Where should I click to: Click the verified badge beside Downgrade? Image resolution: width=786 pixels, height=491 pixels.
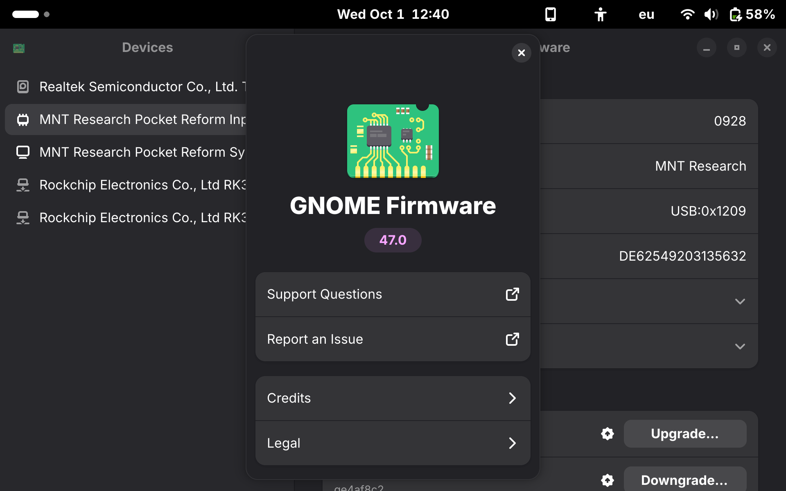(x=608, y=480)
